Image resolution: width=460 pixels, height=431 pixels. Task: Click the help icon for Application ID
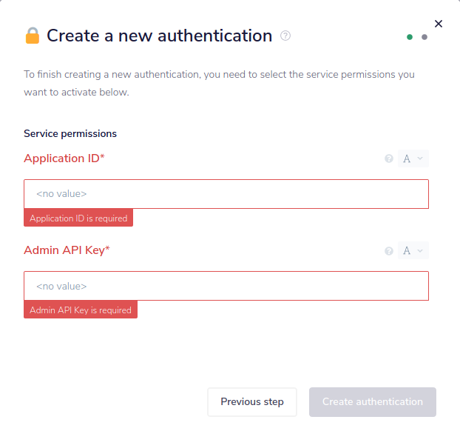pyautogui.click(x=389, y=158)
